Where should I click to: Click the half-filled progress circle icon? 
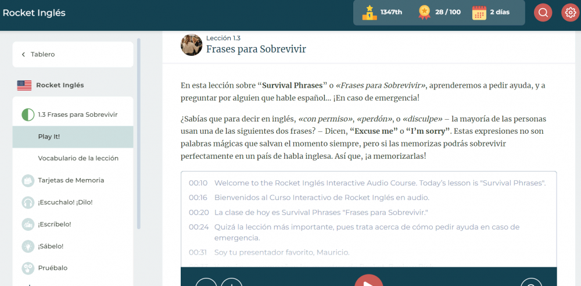tap(28, 115)
